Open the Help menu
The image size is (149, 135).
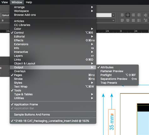coord(29,2)
